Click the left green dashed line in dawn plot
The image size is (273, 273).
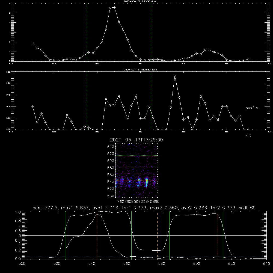tap(87, 32)
